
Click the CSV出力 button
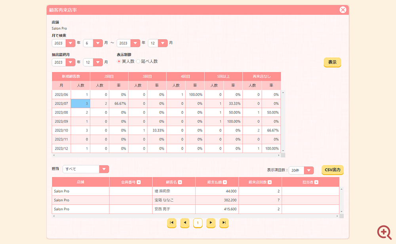pyautogui.click(x=333, y=170)
